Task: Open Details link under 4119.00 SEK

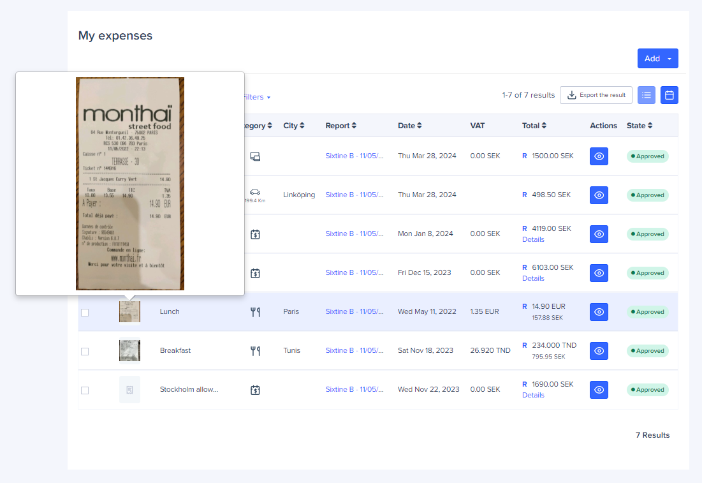Action: click(x=533, y=239)
